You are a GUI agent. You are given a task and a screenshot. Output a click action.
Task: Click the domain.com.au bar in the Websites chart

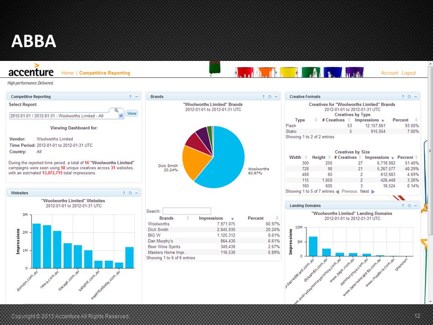pos(37,246)
